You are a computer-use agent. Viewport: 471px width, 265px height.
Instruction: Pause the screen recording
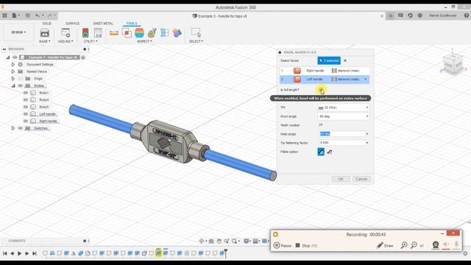coord(283,245)
